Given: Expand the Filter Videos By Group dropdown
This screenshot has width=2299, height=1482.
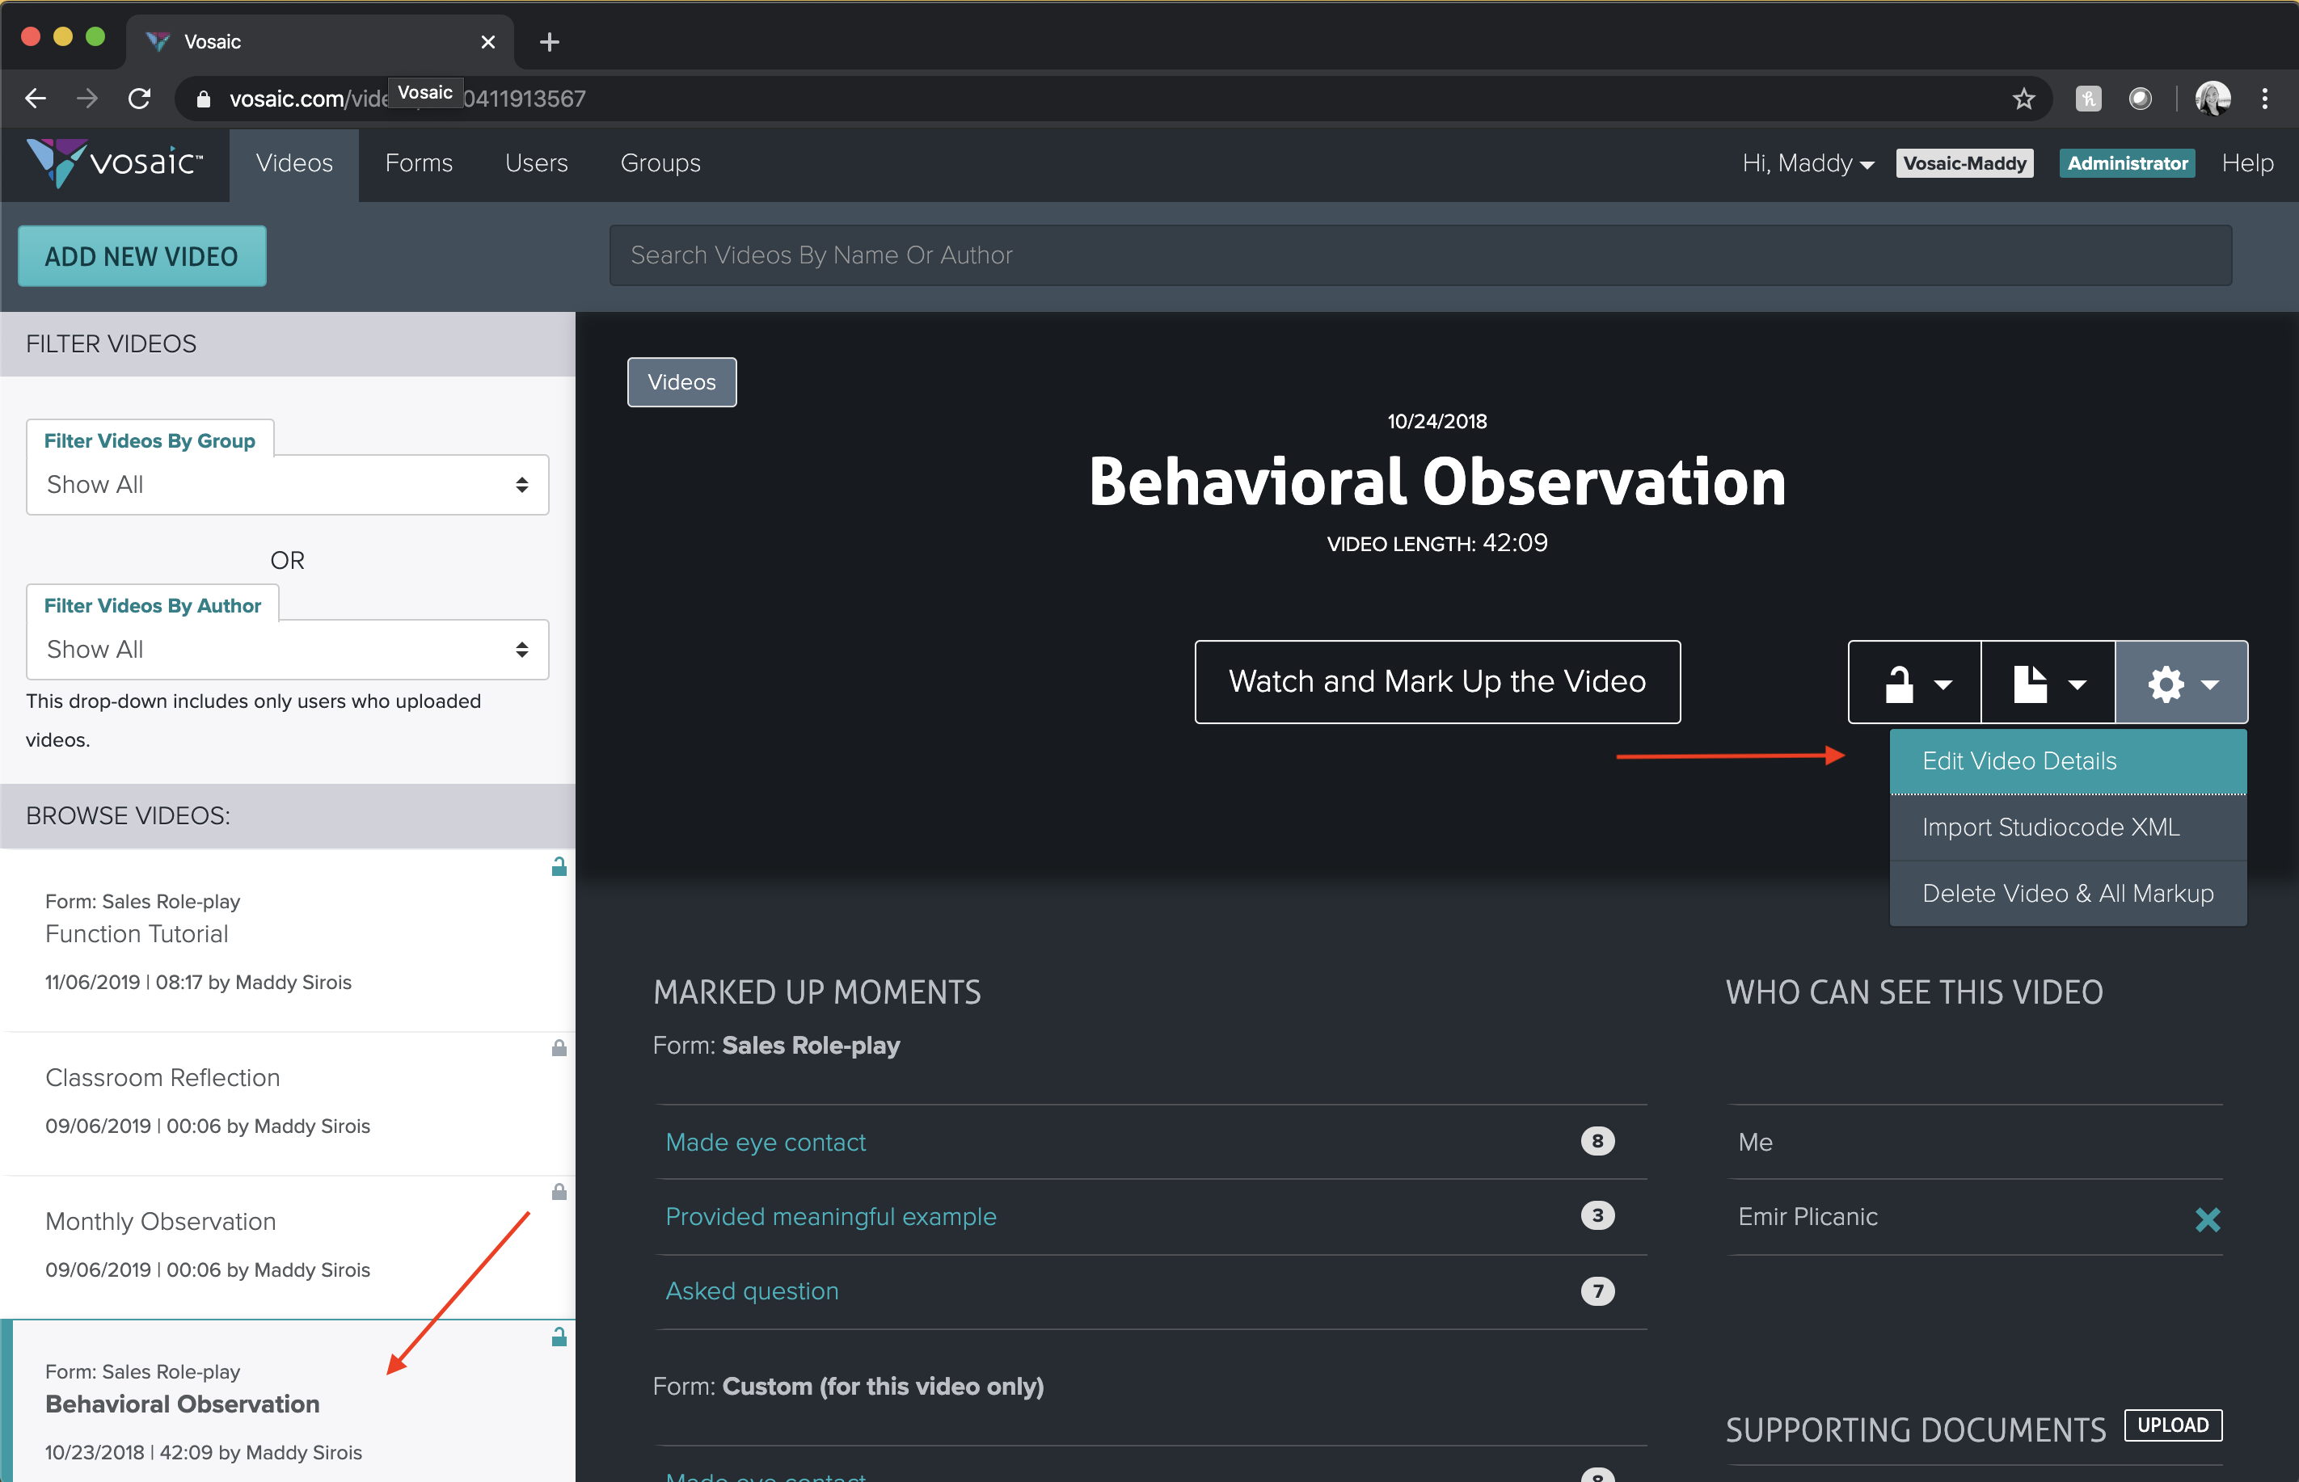Looking at the screenshot, I should point(287,485).
